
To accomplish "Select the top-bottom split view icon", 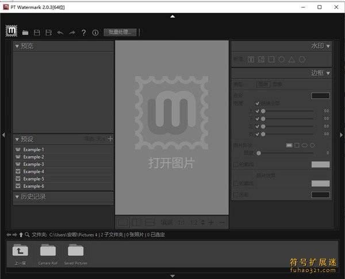I will point(150,223).
